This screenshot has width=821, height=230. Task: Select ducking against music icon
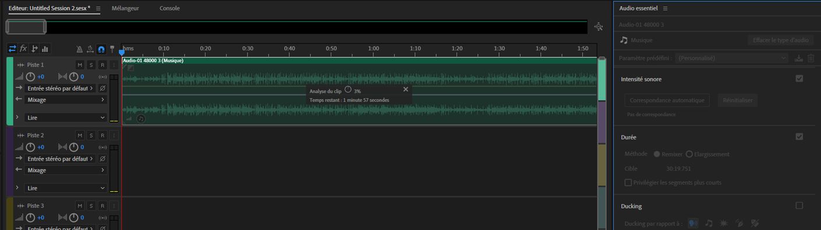click(x=709, y=223)
